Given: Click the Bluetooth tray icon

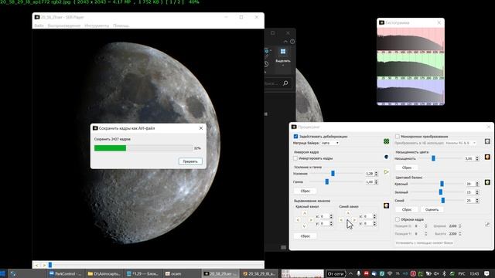Looking at the screenshot, I should tap(444, 273).
